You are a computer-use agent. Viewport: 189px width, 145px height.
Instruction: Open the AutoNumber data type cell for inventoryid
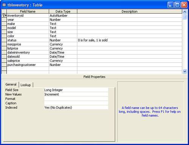(x=63, y=15)
